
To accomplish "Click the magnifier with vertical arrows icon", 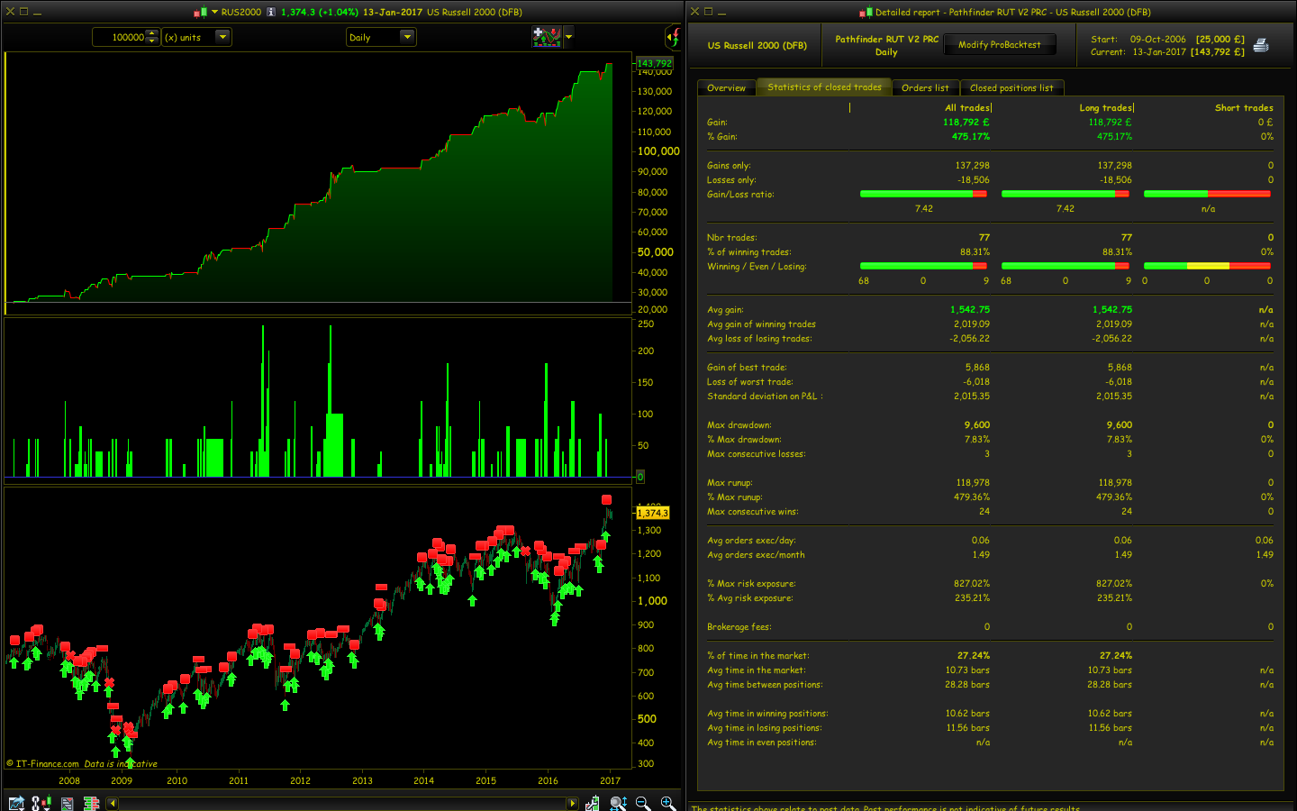I will (618, 803).
